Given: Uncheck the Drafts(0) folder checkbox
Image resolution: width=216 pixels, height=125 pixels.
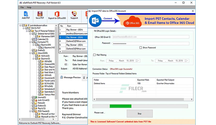Looking at the screenshot, I should [x=33, y=50].
